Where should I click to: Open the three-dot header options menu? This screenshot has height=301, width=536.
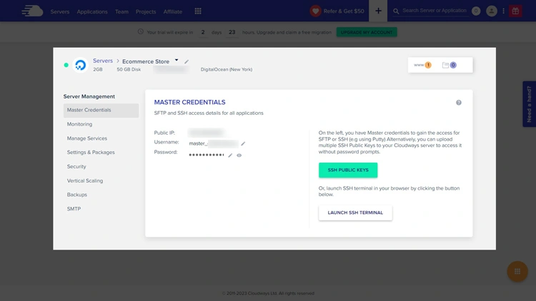coord(504,11)
